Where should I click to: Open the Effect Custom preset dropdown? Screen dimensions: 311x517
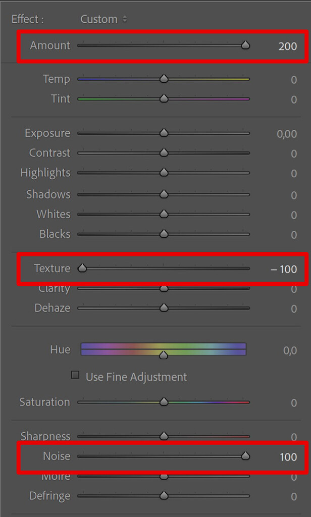[103, 19]
